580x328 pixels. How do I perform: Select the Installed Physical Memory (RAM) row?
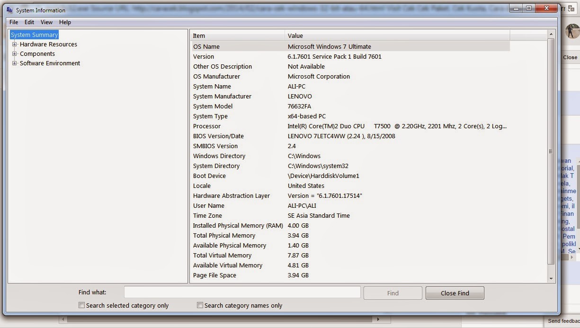pos(350,225)
